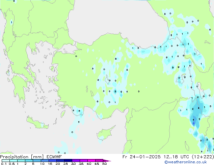Click the '25' legend scale label

[x=65, y=164]
